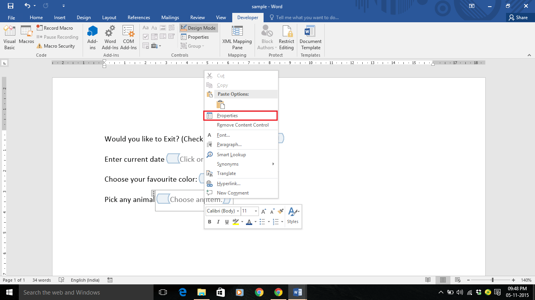Click Tell me what you want to do
This screenshot has height=300, width=535.
click(x=304, y=18)
